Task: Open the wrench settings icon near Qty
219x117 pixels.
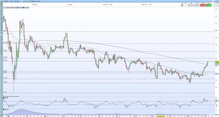Action: coord(182,4)
